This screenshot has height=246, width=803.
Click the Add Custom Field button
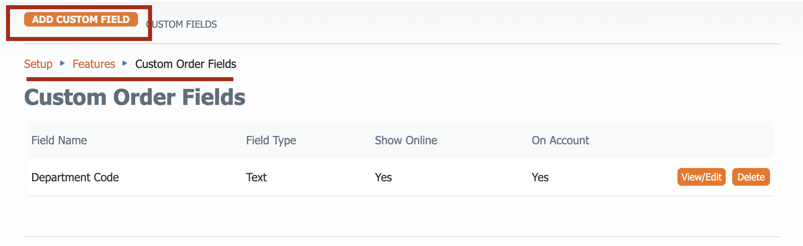[x=81, y=19]
